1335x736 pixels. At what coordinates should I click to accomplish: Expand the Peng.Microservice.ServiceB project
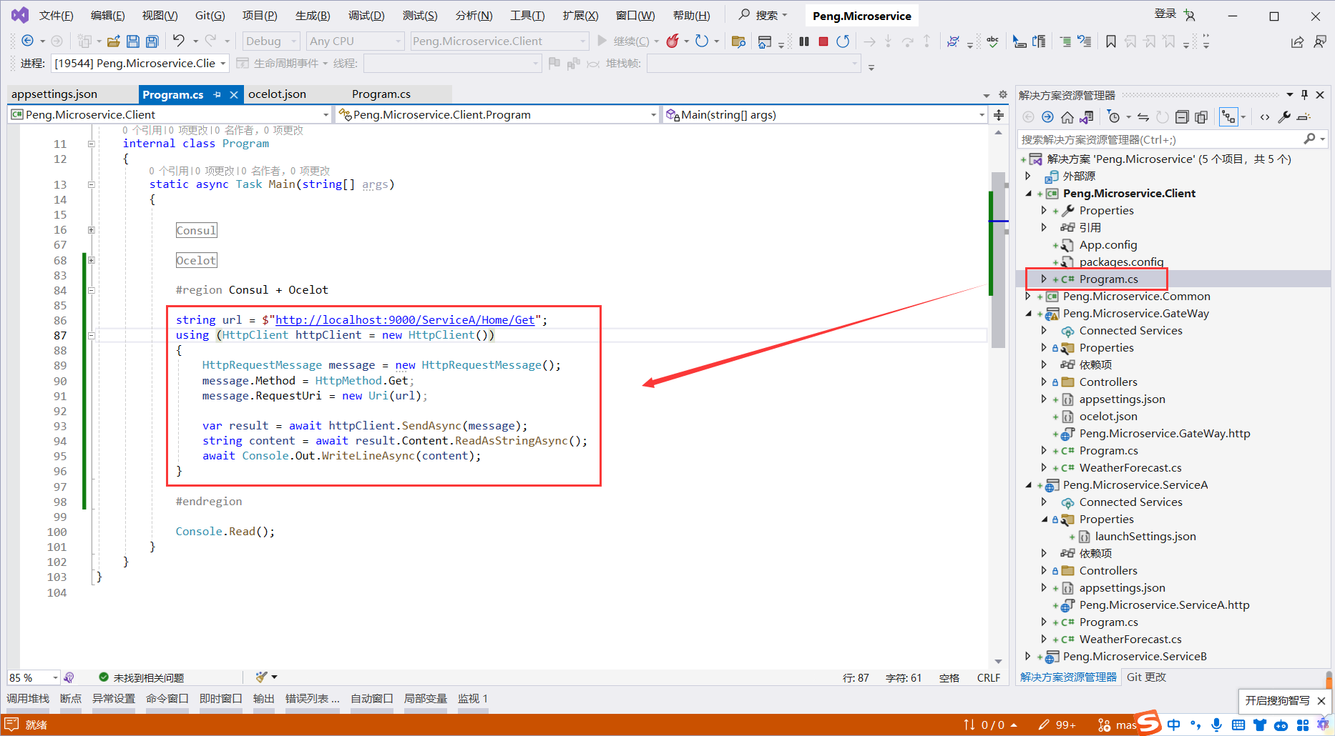(x=1029, y=657)
